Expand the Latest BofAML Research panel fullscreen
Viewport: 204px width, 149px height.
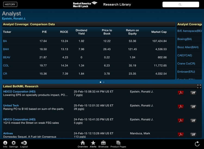coord(199,86)
